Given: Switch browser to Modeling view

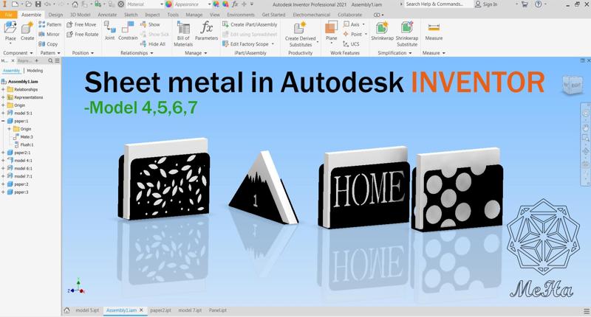Looking at the screenshot, I should pyautogui.click(x=35, y=71).
